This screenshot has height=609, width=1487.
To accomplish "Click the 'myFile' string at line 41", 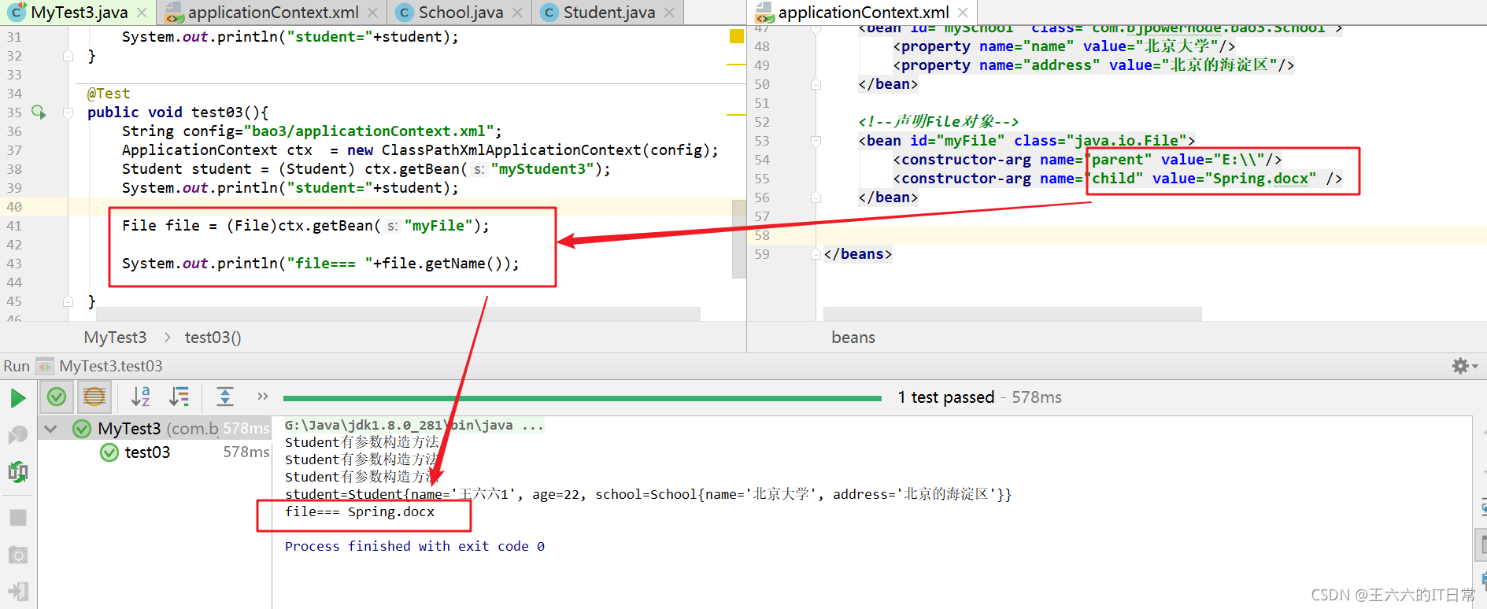I will click(438, 226).
